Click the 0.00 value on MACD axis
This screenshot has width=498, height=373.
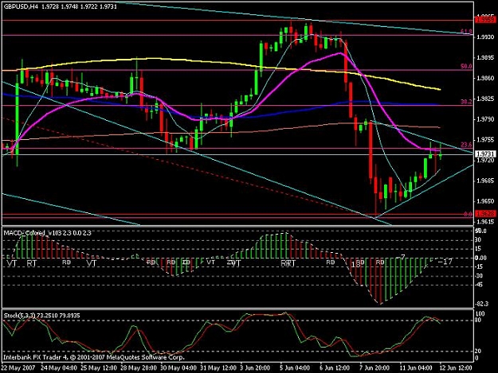(x=480, y=258)
